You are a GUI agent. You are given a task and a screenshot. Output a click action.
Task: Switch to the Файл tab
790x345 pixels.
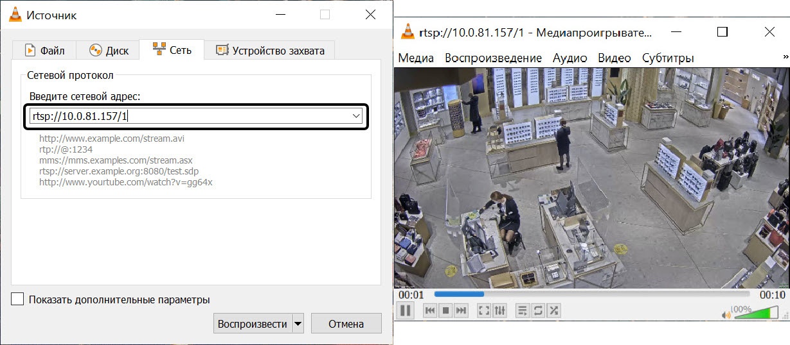point(44,50)
